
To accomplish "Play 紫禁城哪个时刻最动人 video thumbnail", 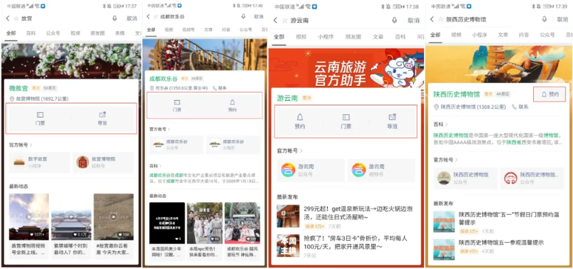I will (x=71, y=216).
